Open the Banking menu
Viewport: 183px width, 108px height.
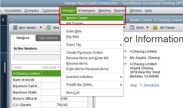(x=105, y=11)
